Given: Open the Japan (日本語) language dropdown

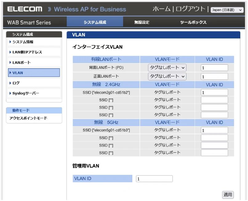Looking at the screenshot, I should pos(227,10).
